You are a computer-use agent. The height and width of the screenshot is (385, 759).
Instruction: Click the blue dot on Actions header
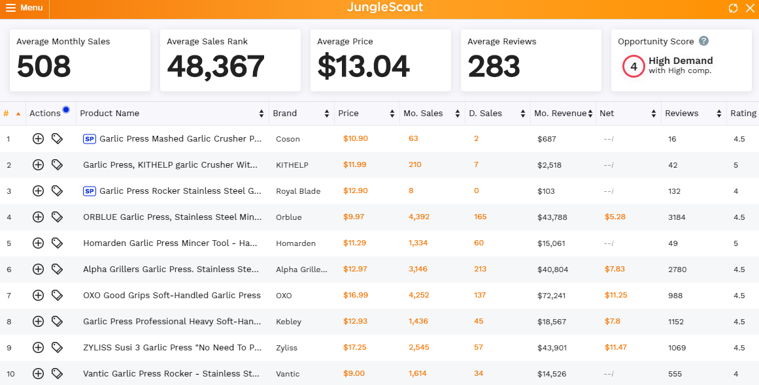click(66, 110)
